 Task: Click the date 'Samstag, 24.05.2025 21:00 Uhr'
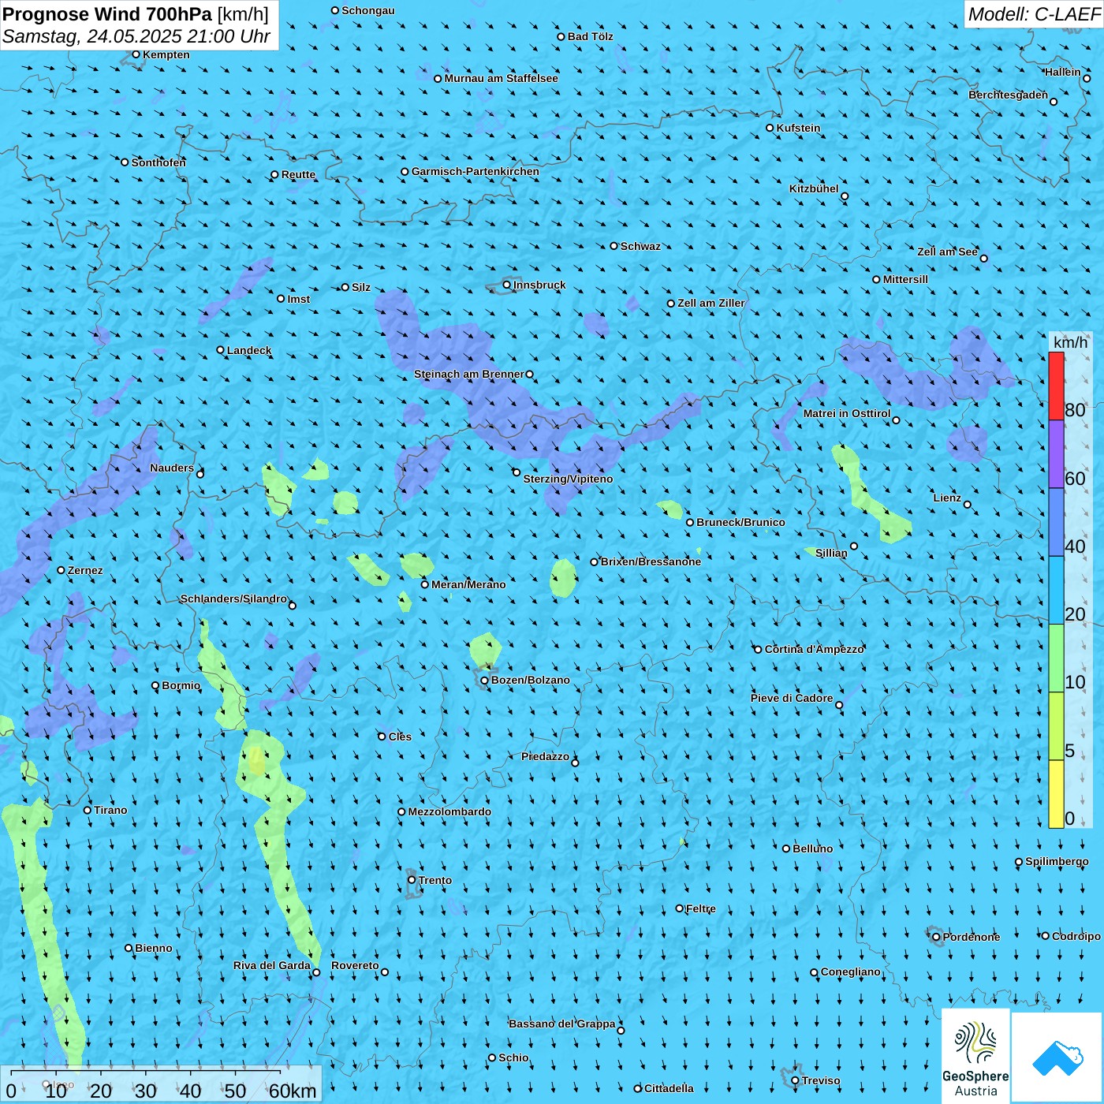click(136, 36)
